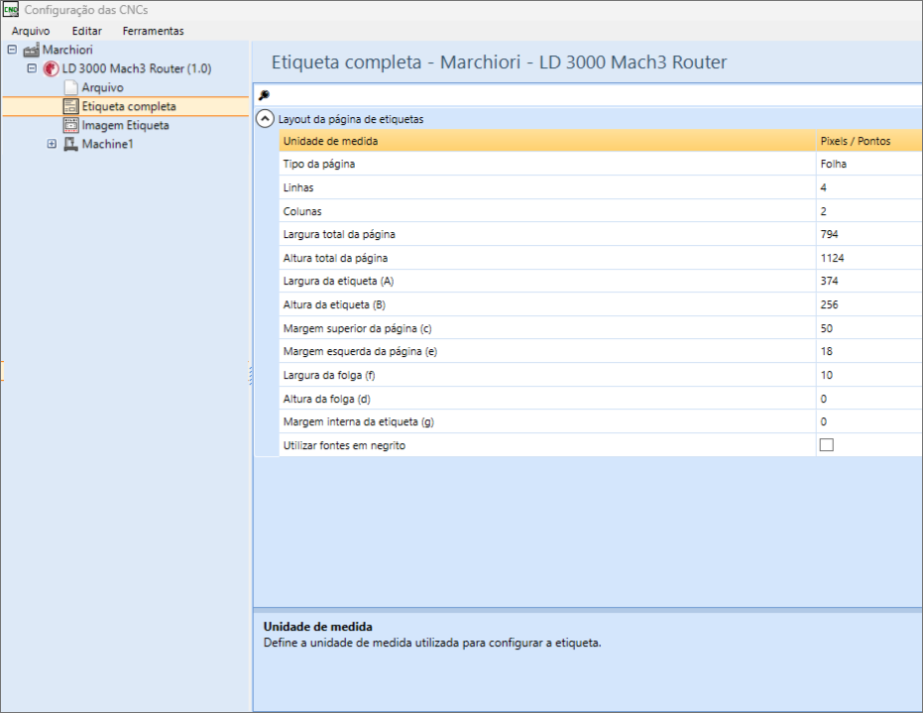
Task: Collapse Layout da página de etiquetas section
Action: (265, 119)
